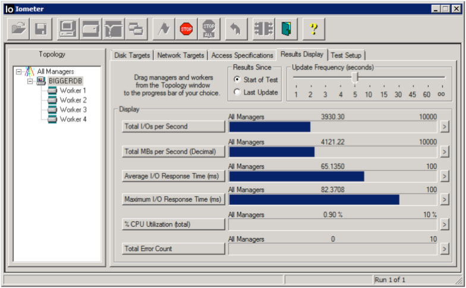Open the Test Setup tab
This screenshot has width=466, height=288.
point(346,55)
